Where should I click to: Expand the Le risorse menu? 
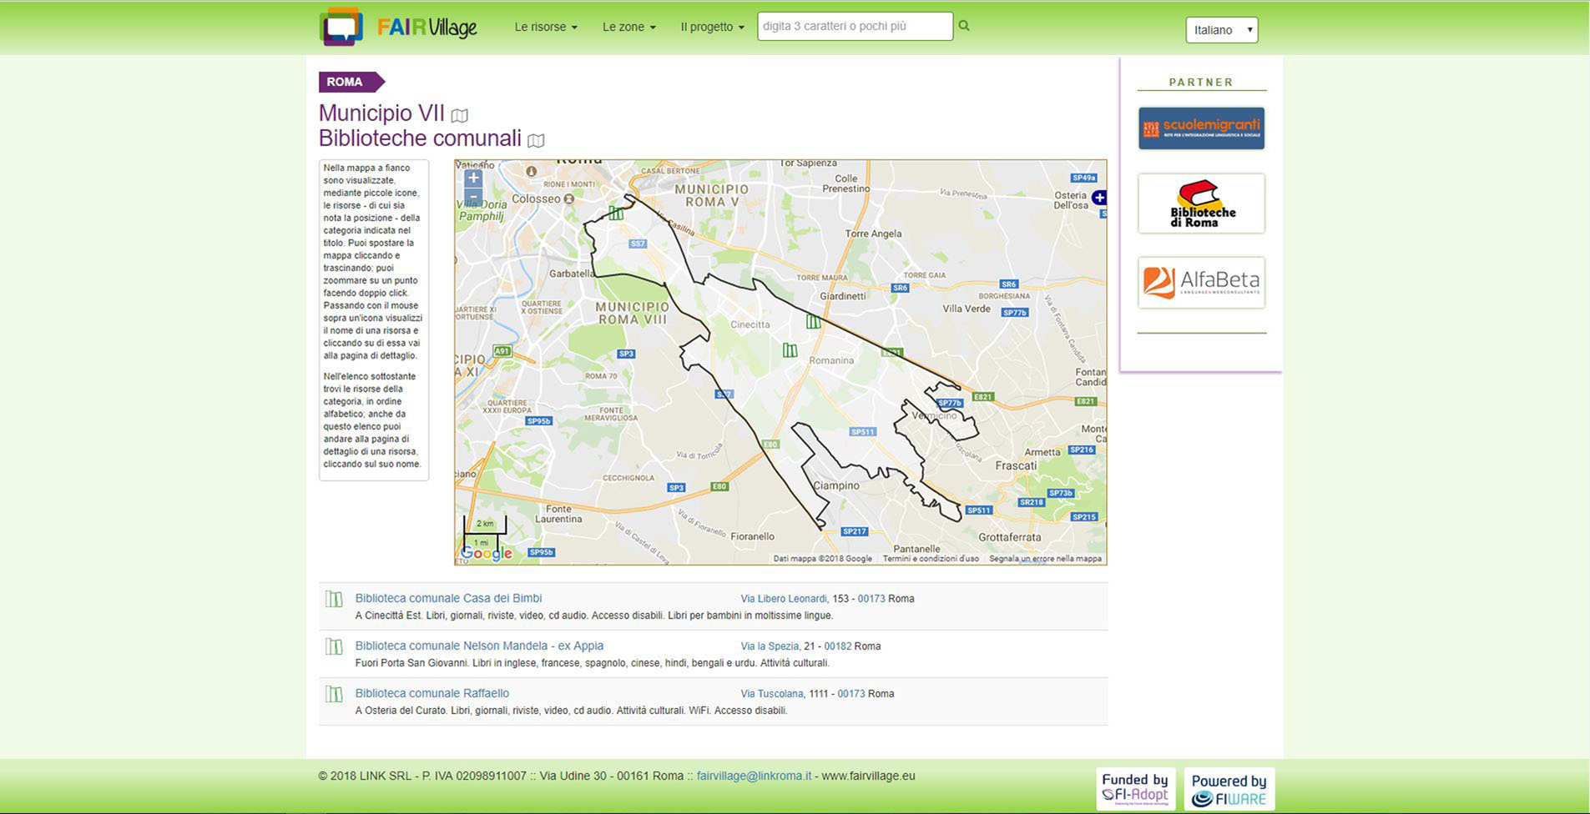[x=546, y=27]
